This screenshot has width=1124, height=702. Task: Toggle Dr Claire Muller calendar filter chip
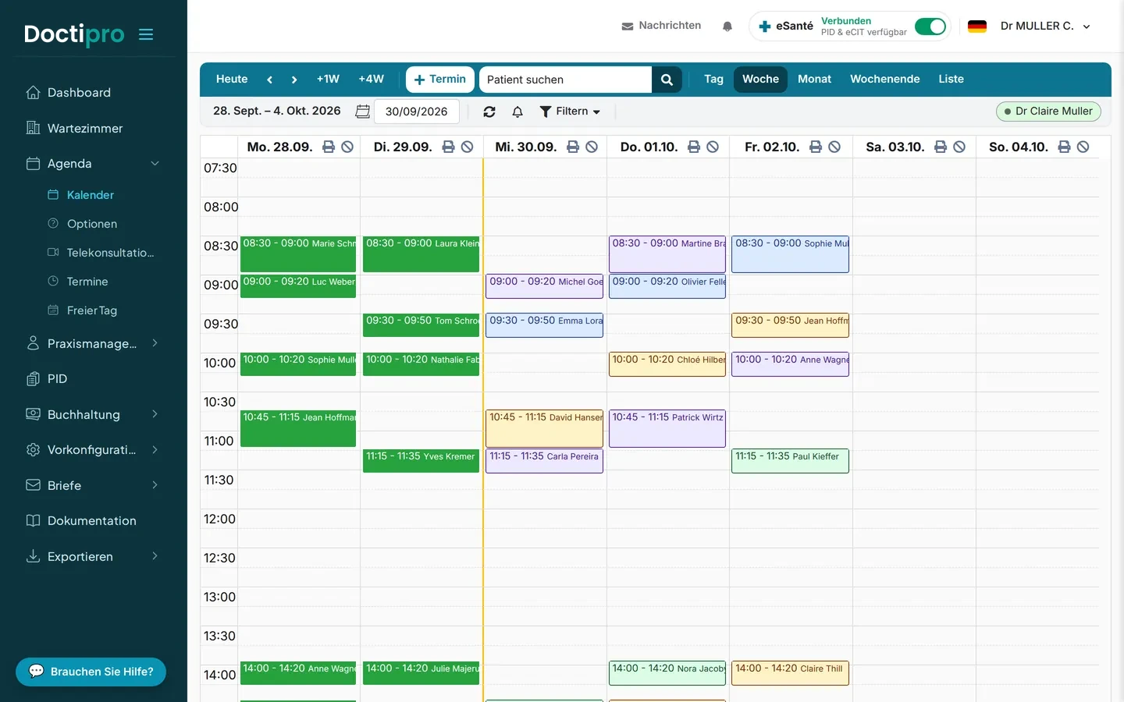click(1048, 112)
